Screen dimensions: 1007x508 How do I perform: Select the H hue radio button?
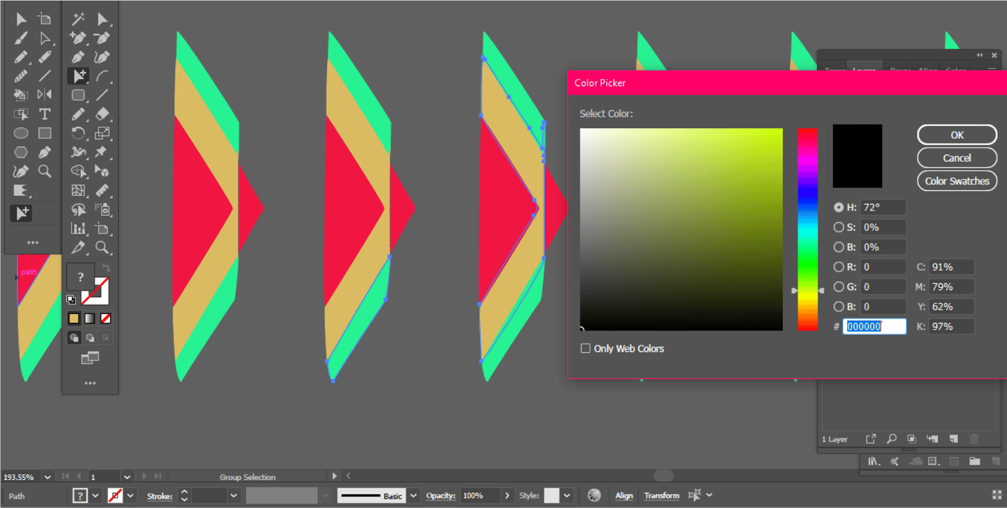pyautogui.click(x=838, y=207)
